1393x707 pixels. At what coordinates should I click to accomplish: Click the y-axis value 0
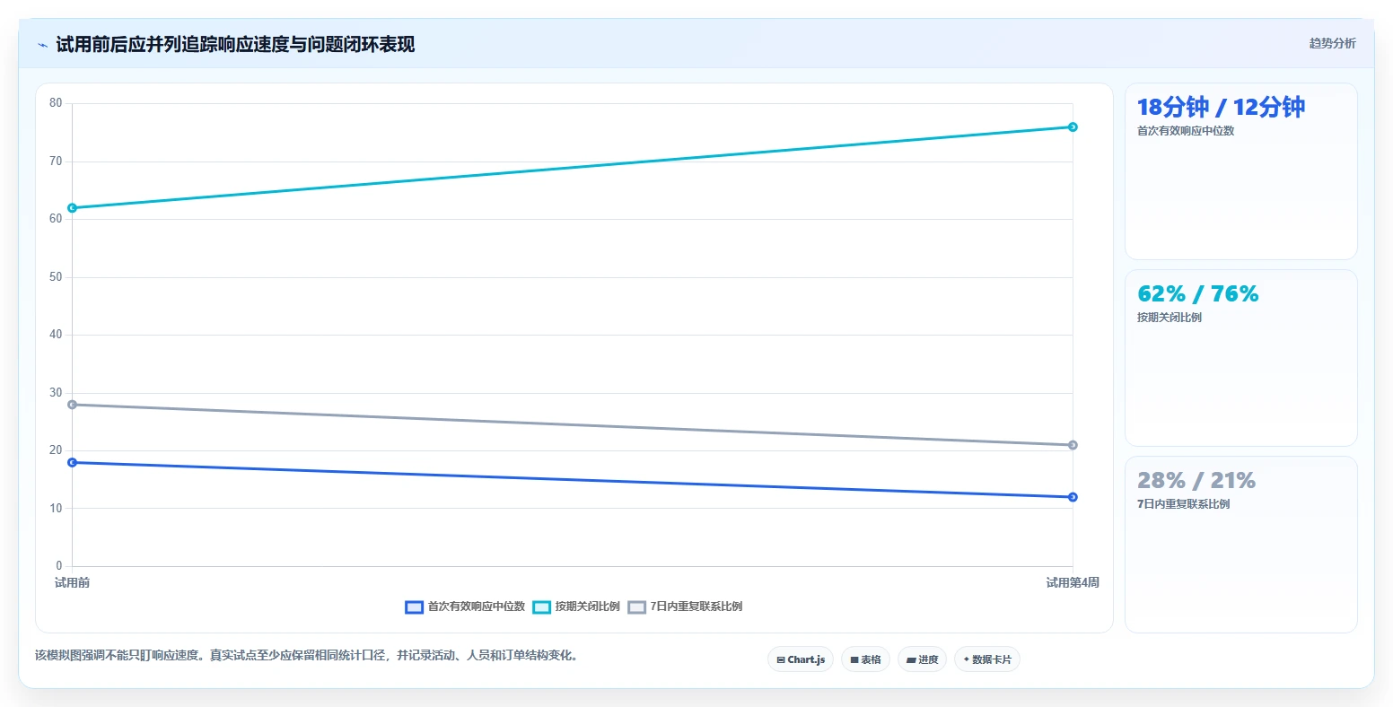pos(59,566)
